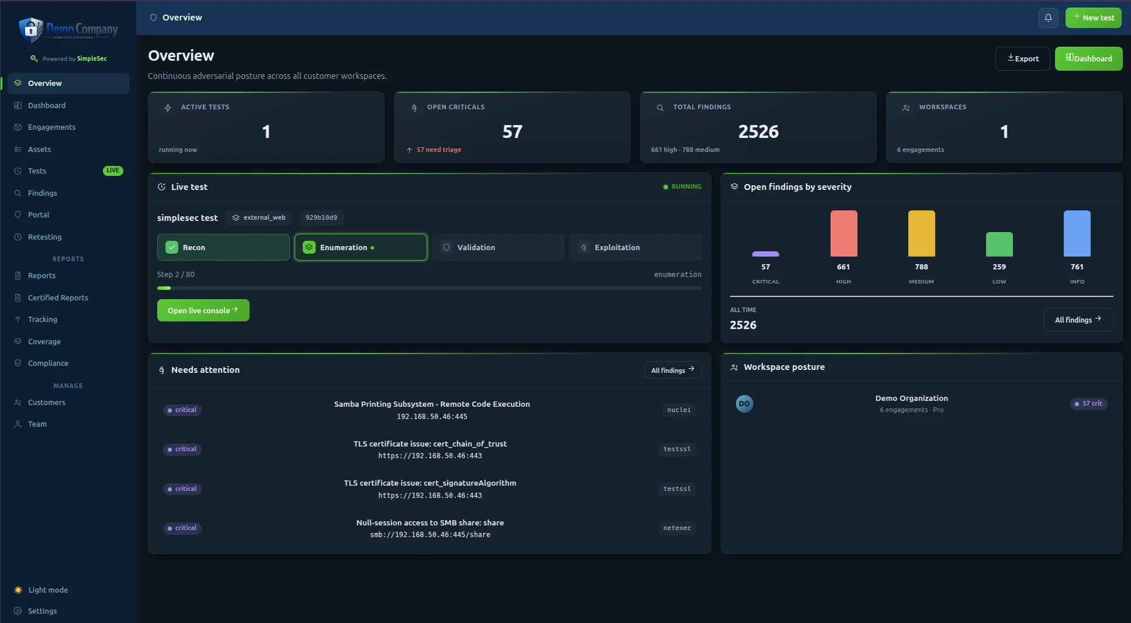Click the Assets sidebar icon
The width and height of the screenshot is (1131, 623).
[18, 149]
